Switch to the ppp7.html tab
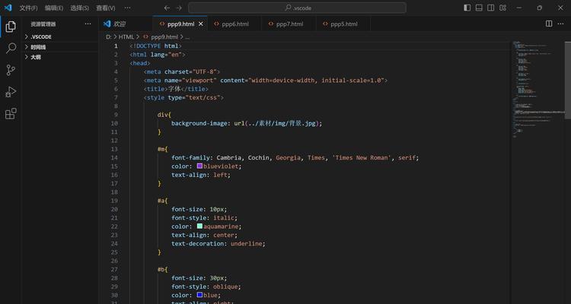This screenshot has height=304, width=571. coord(289,24)
